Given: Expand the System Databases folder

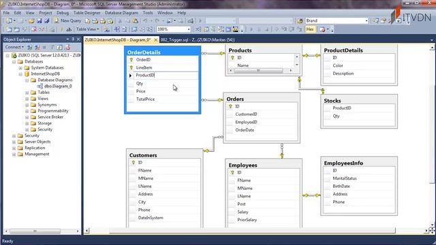Looking at the screenshot, I should click(x=20, y=68).
